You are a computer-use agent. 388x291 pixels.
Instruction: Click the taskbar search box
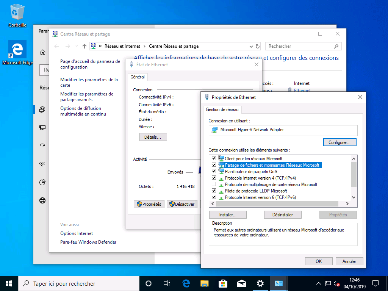click(x=79, y=283)
